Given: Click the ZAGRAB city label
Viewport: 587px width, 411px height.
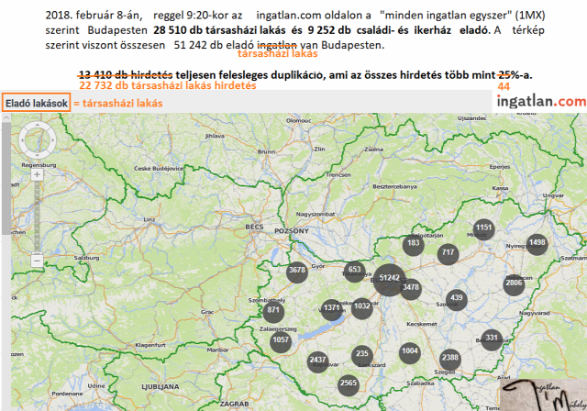Looking at the screenshot, I should 235,404.
